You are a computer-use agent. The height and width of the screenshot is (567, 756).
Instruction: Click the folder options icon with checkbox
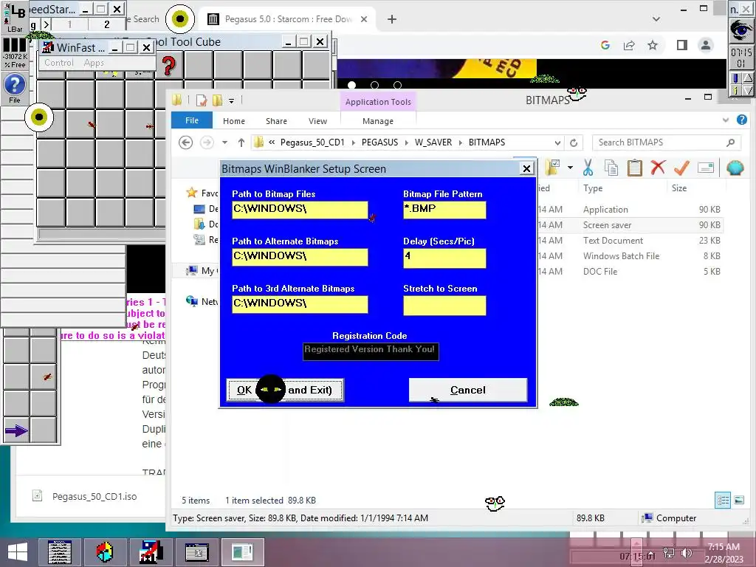coord(552,168)
